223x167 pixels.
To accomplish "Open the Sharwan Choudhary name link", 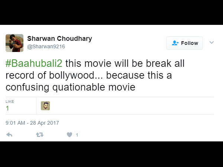I will click(x=59, y=39).
